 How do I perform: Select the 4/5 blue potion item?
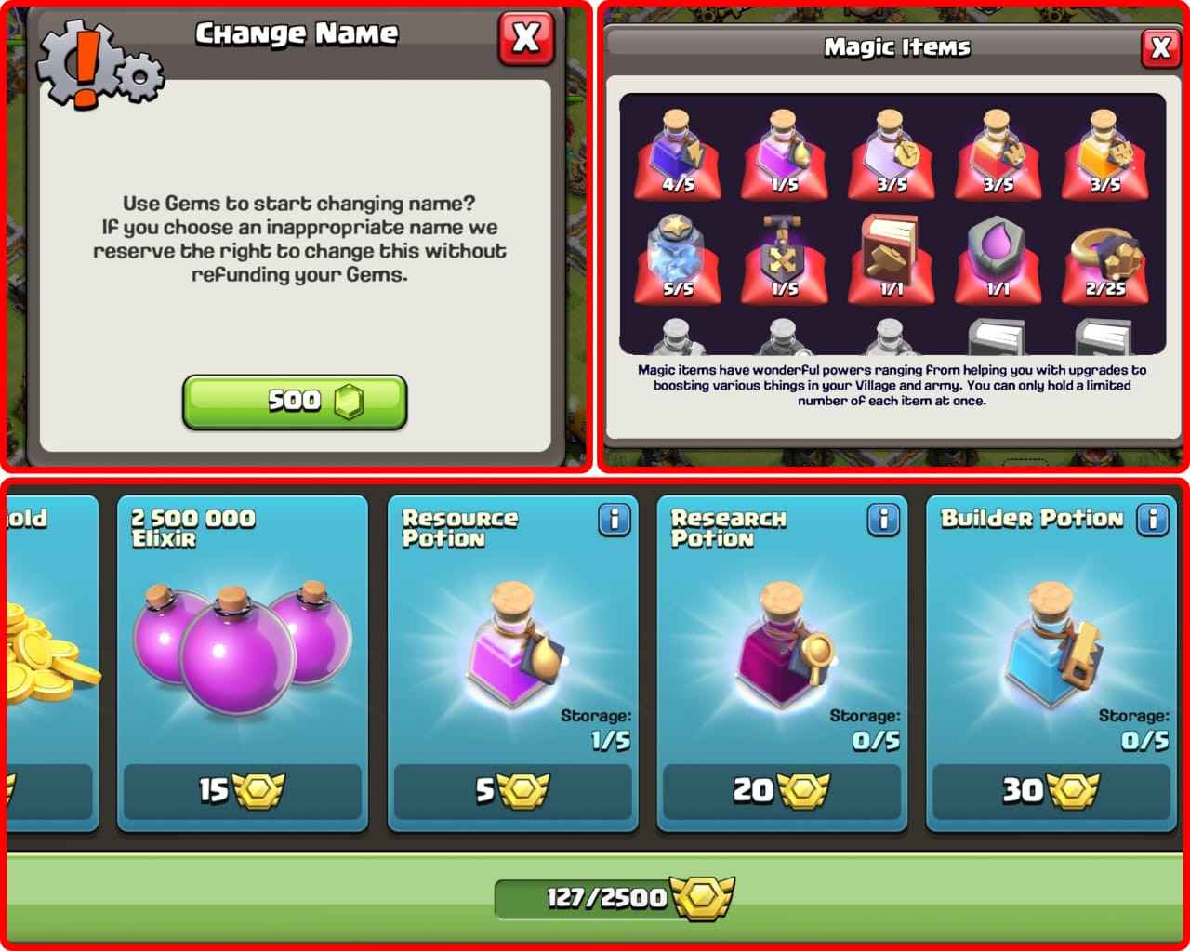point(678,153)
